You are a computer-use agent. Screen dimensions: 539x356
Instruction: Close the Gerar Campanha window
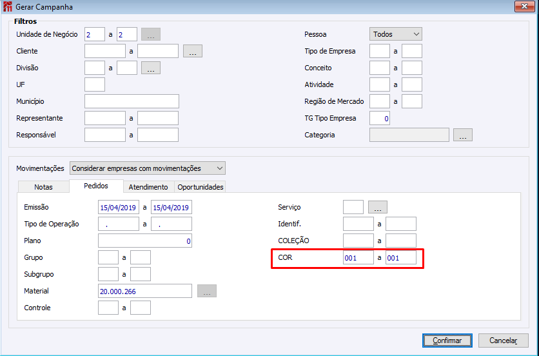pyautogui.click(x=525, y=6)
